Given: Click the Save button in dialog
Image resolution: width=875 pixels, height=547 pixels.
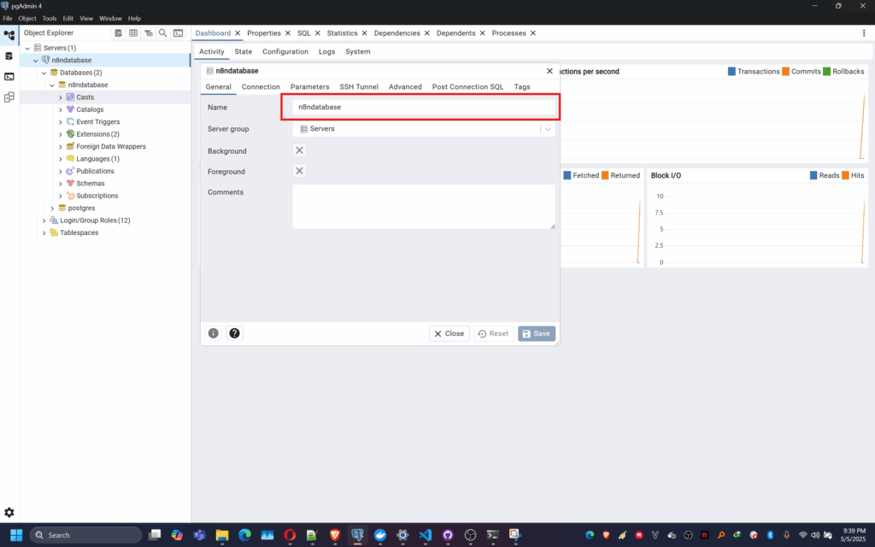Looking at the screenshot, I should point(537,333).
